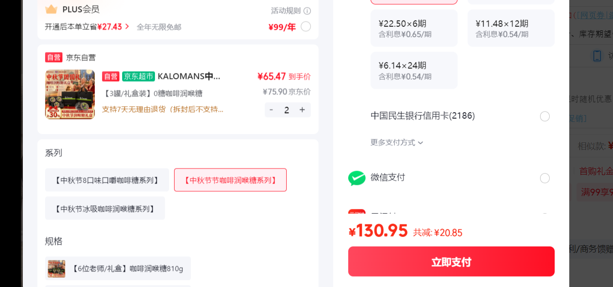Select 【中秋节8口味口嚼咖啡糖系列】 series
Viewport: 613px width, 287px height.
point(107,180)
